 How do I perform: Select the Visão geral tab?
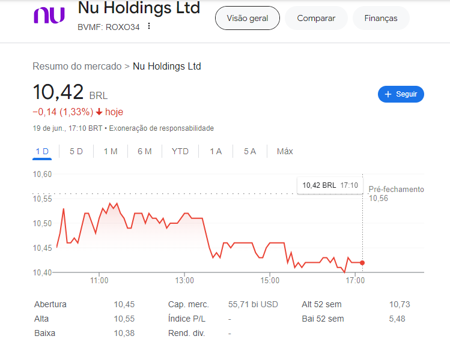[x=248, y=18]
